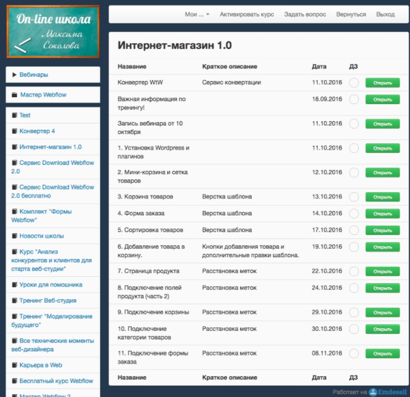Viewport: 410px width, 397px height.
Task: Toggle homework circle for 1. Установка Wordpress row
Action: pyautogui.click(x=354, y=148)
